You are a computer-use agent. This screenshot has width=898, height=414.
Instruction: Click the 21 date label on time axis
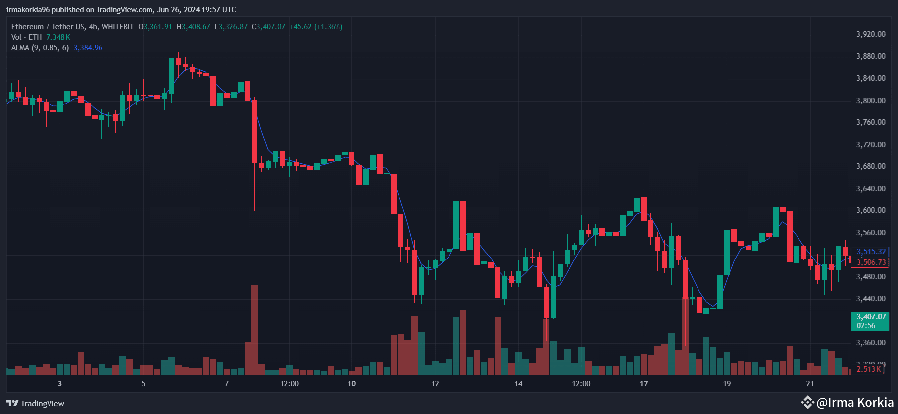point(810,384)
